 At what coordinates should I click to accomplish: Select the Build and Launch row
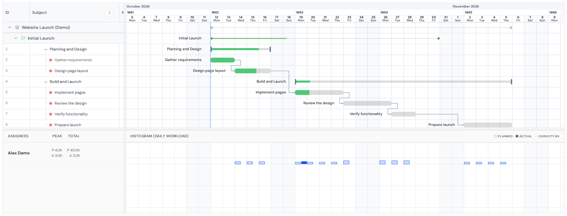click(x=63, y=82)
